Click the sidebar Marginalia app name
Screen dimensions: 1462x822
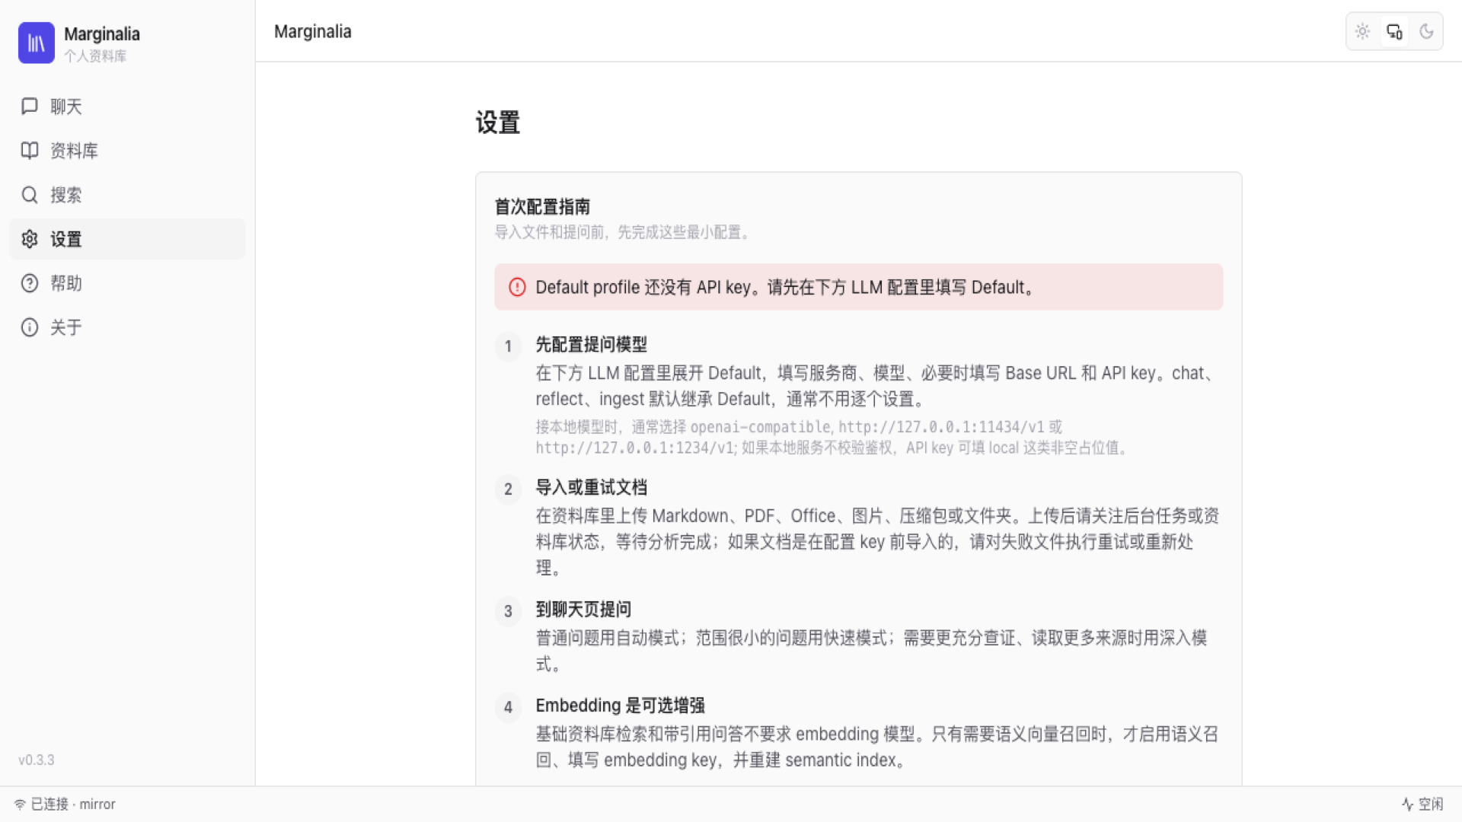[x=102, y=34]
